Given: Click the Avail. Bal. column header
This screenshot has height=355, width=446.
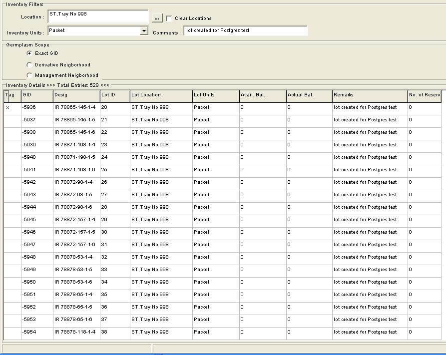Looking at the screenshot, I should coord(263,96).
